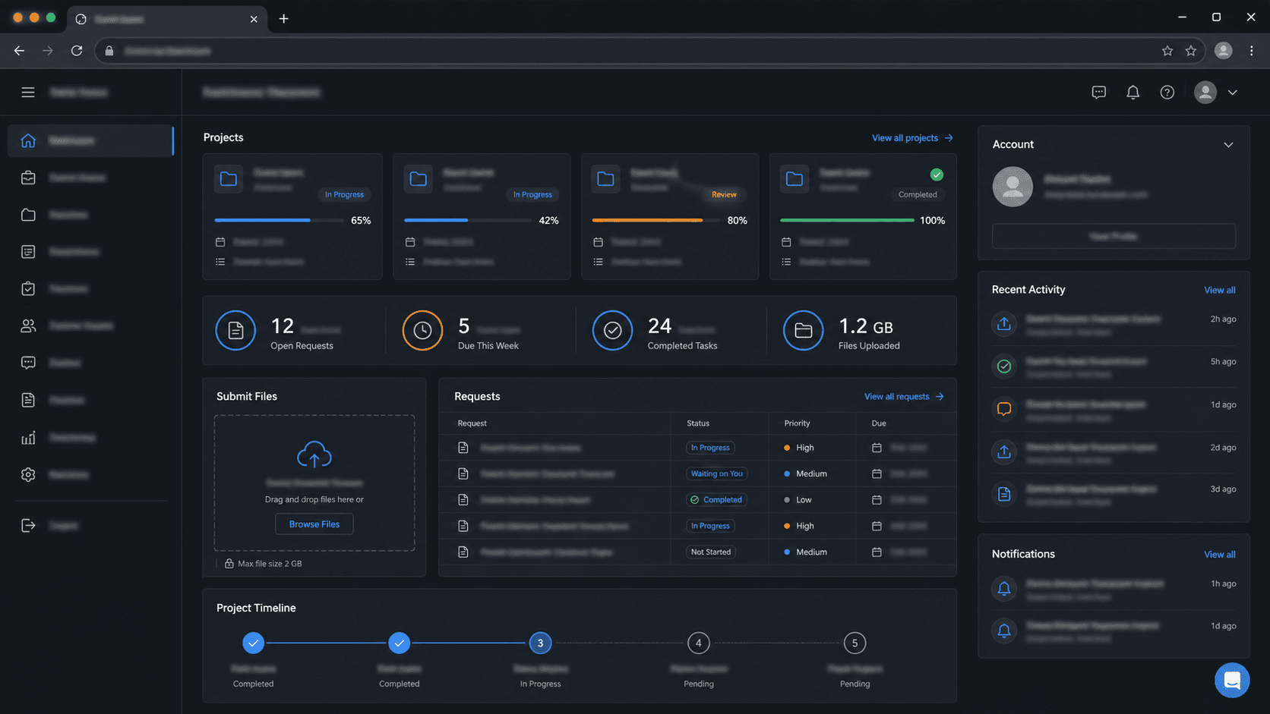Click the Files Uploaded folder icon
The image size is (1270, 714).
803,330
